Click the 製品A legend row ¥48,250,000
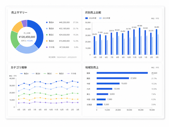 click(62, 22)
